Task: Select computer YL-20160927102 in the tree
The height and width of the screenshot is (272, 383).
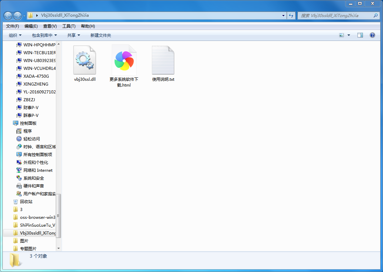Action: tap(36, 92)
